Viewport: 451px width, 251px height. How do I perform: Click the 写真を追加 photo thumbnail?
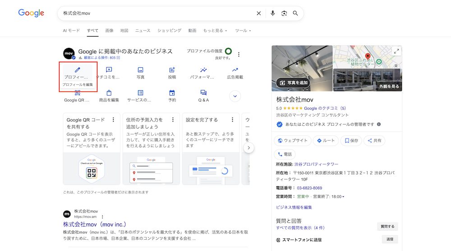(x=294, y=83)
